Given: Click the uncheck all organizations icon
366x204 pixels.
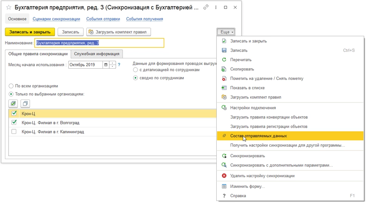Looking at the screenshot, I should pos(25,103).
